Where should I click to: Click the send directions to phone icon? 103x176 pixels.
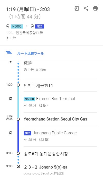pyautogui.click(x=77, y=8)
